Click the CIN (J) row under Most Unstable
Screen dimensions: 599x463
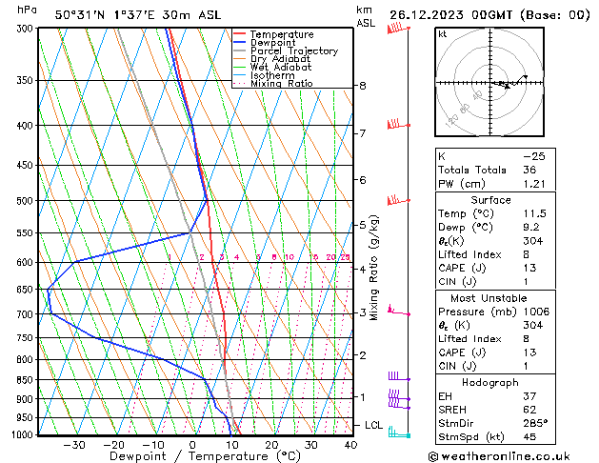[x=495, y=366]
